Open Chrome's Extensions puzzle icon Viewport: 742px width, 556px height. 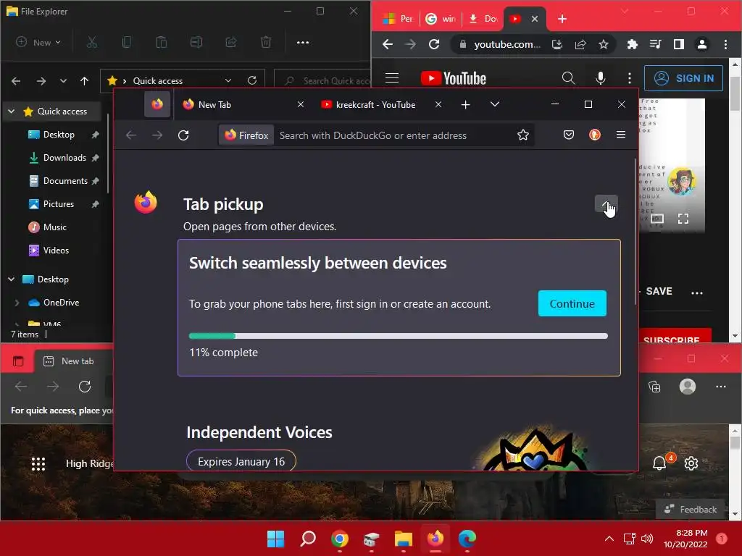[x=632, y=44]
